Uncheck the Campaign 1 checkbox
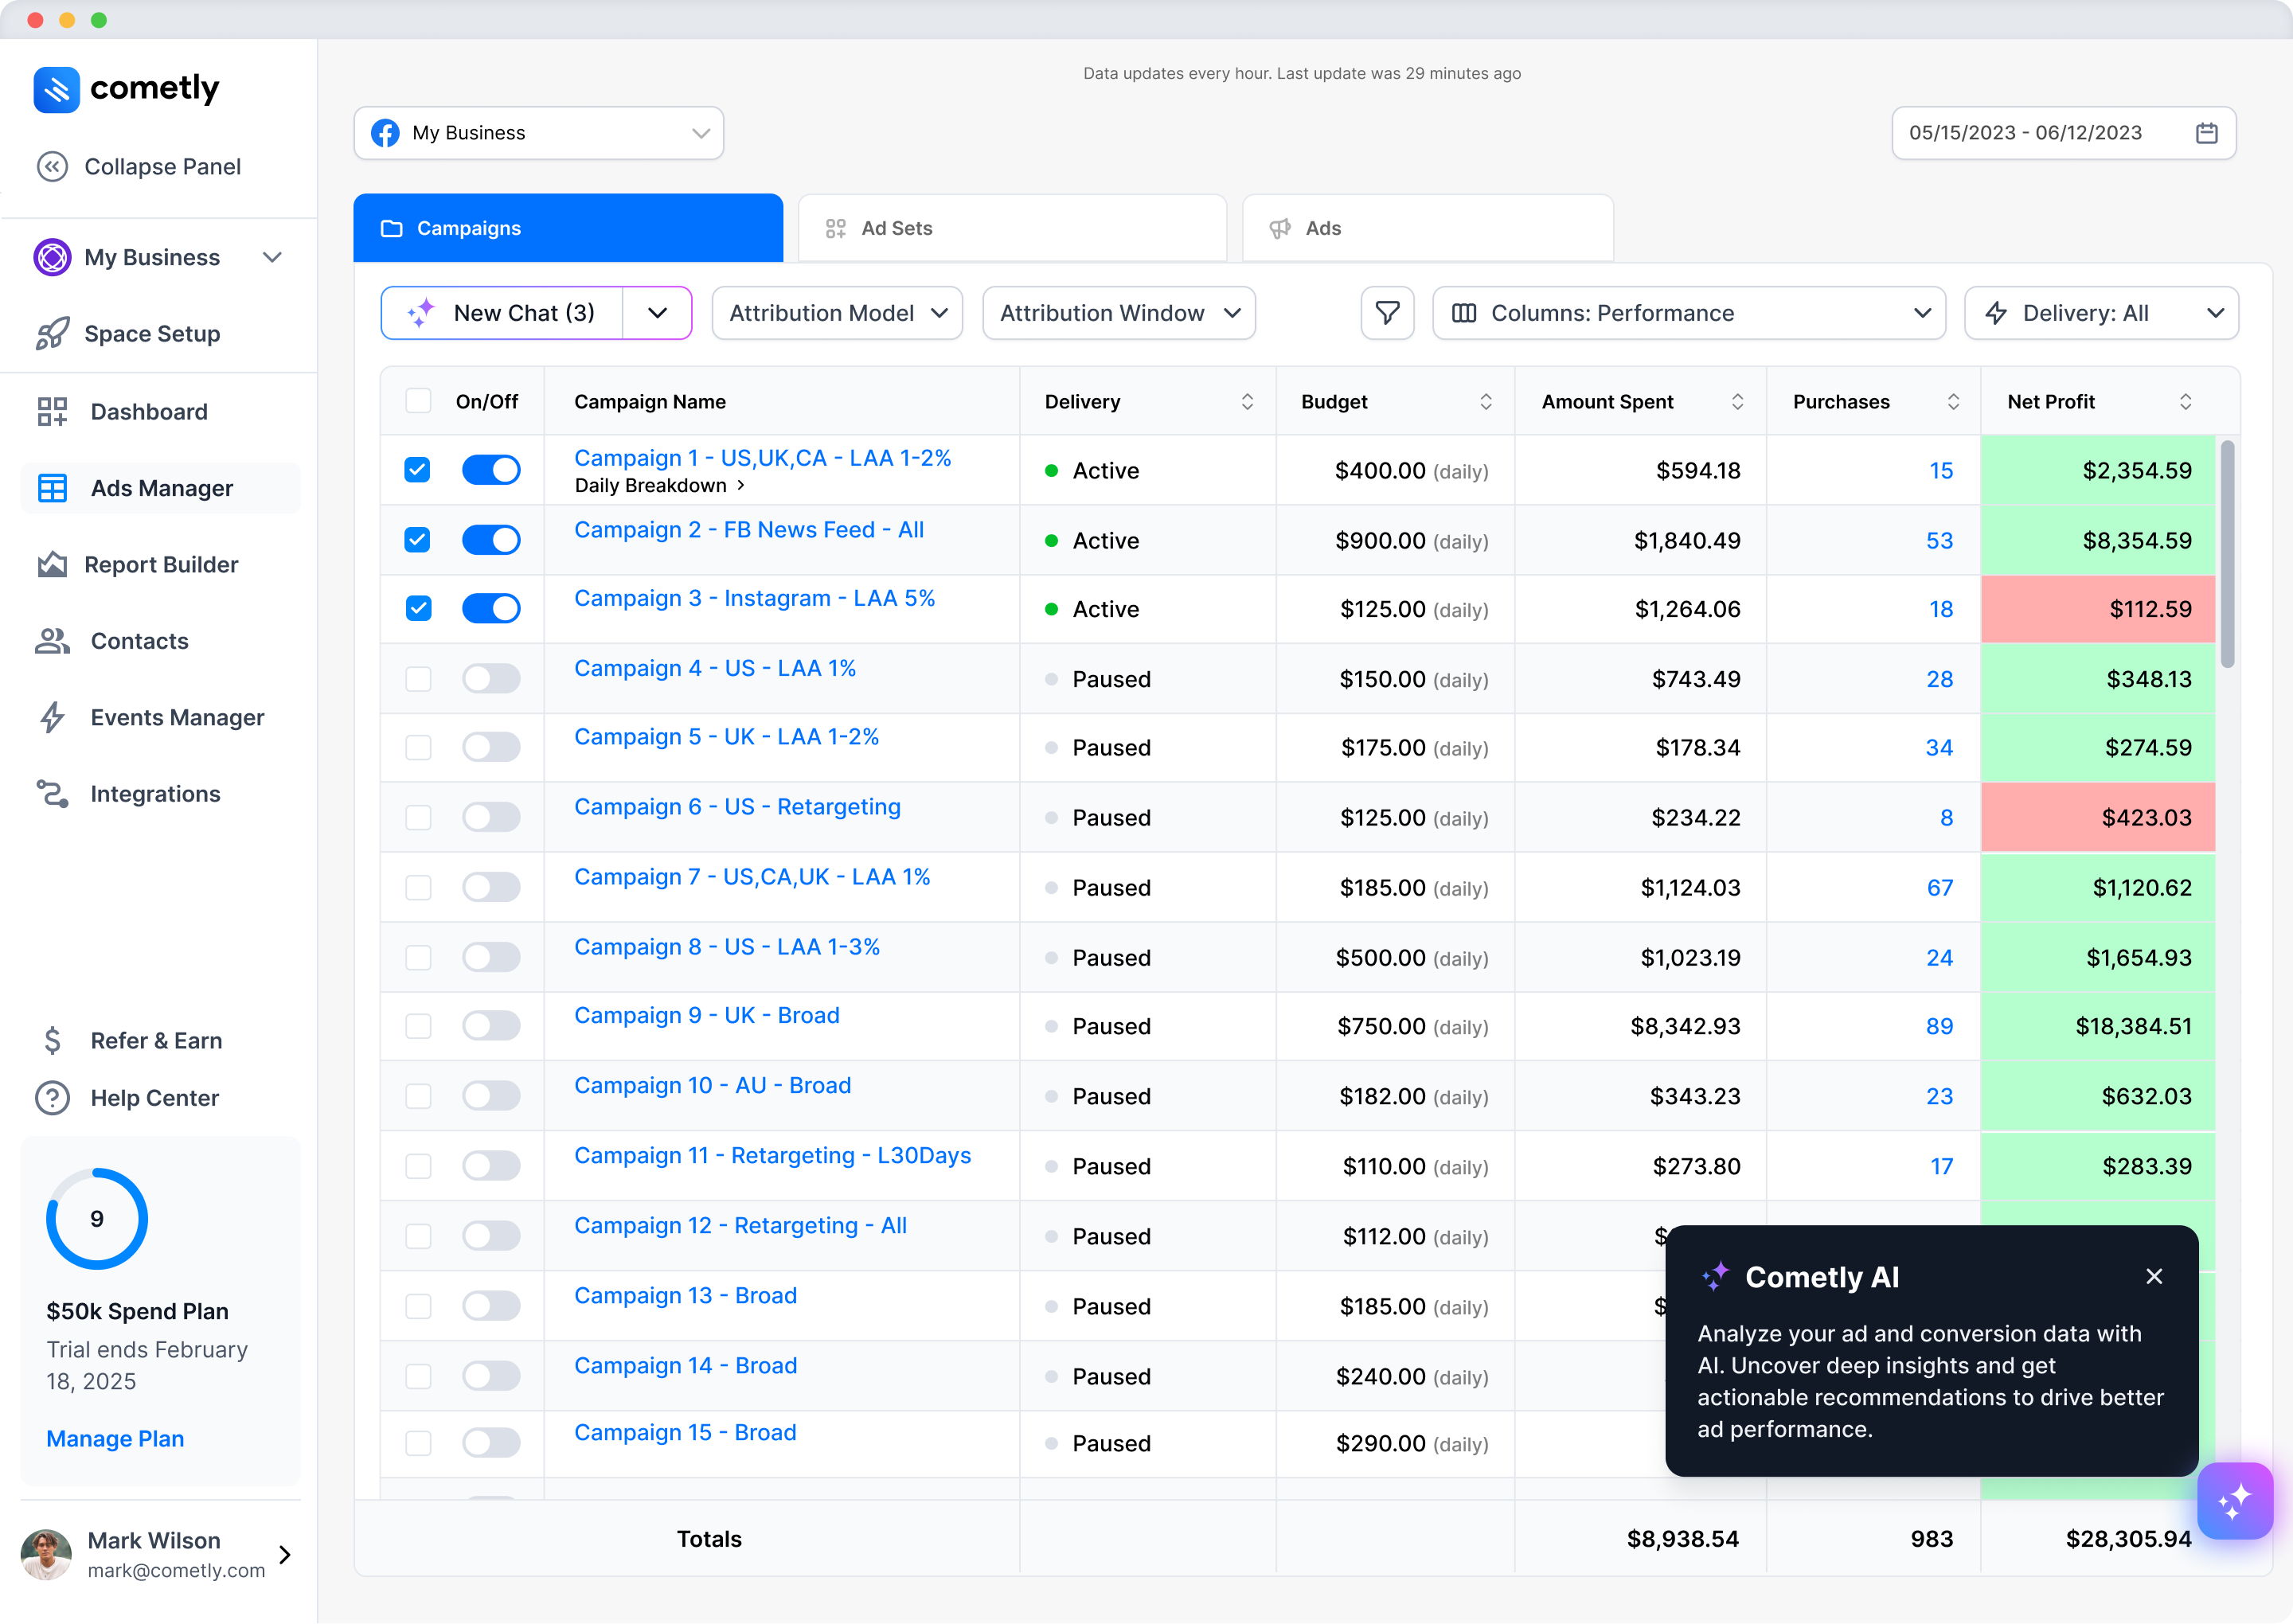The width and height of the screenshot is (2293, 1624). click(417, 469)
